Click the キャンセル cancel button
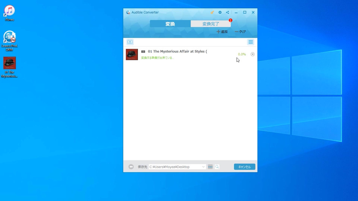Viewport: 358px width, 201px height. point(245,167)
